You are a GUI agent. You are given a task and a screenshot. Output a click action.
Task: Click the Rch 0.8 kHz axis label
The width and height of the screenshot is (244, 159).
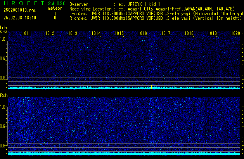(x=3, y=145)
